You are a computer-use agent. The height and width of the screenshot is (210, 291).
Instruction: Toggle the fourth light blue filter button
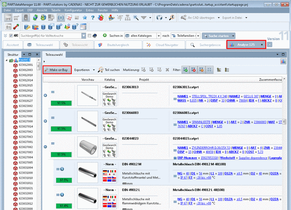point(209,70)
